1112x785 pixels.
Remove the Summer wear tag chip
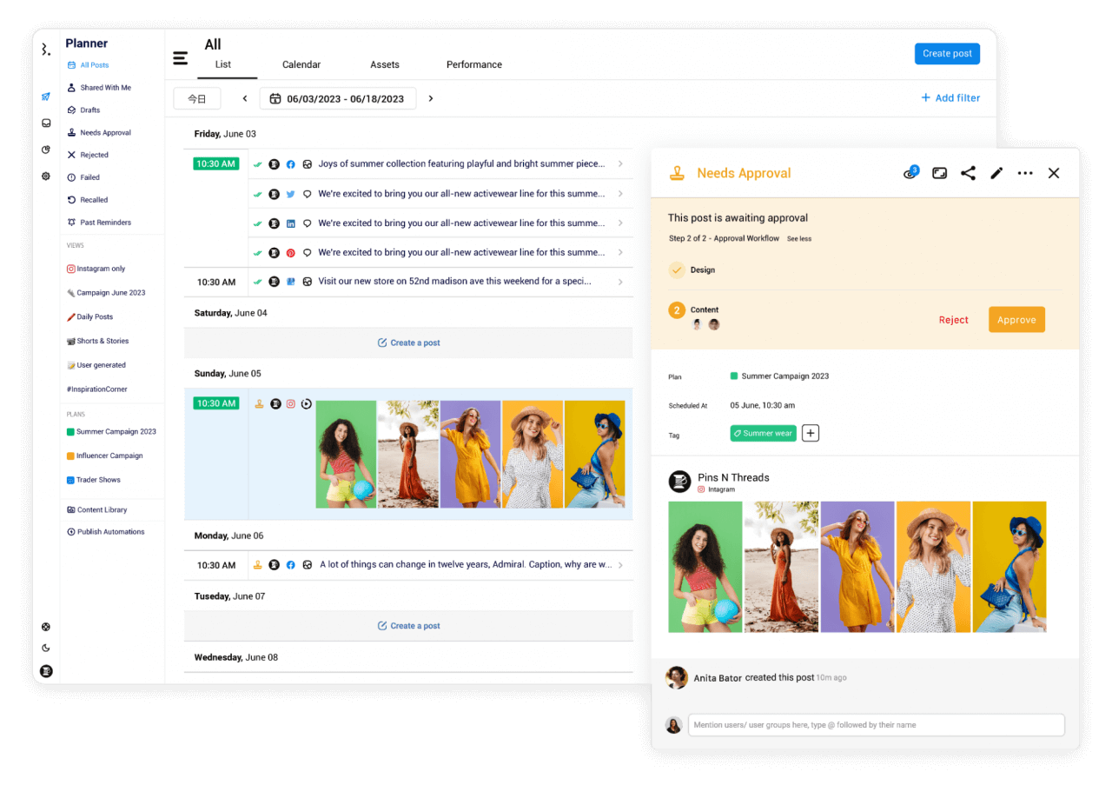tap(763, 432)
